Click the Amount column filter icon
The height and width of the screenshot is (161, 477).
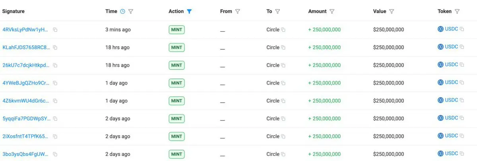(332, 12)
